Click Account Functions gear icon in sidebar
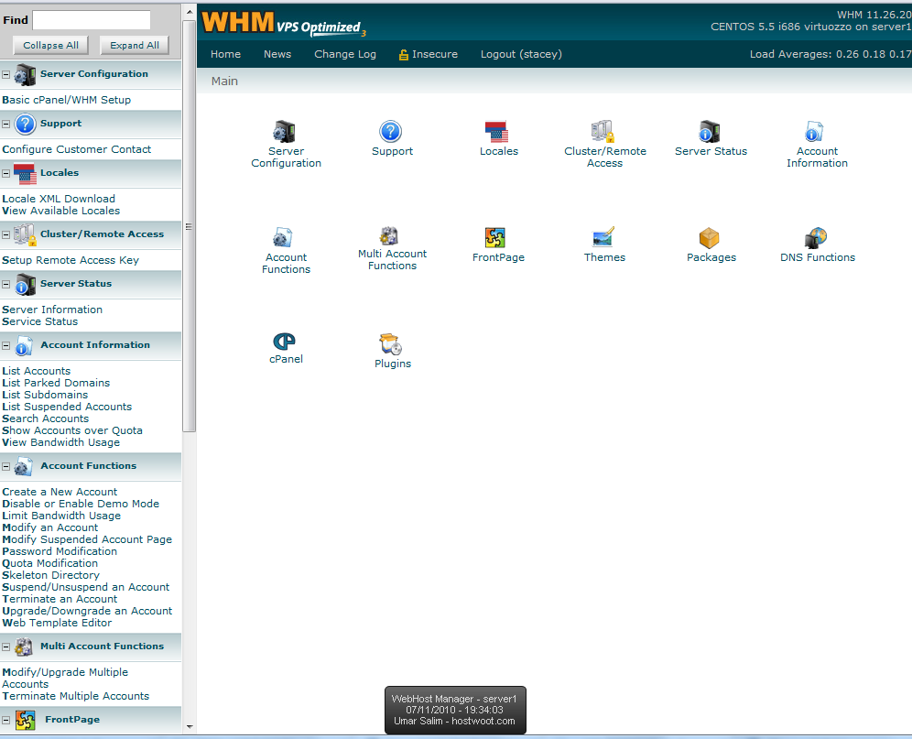Viewport: 912px width, 739px height. click(24, 467)
